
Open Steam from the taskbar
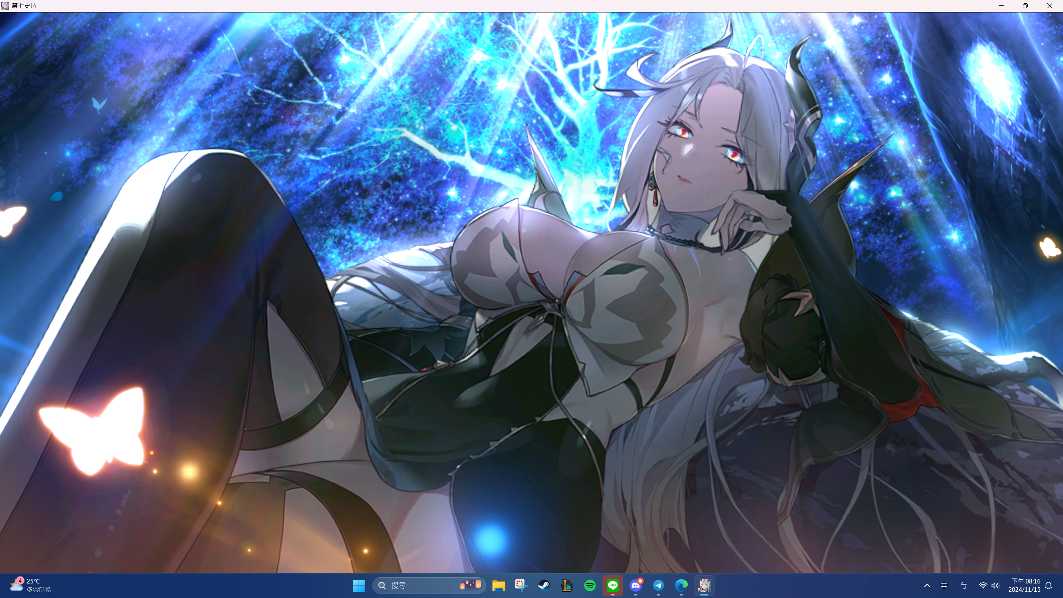coord(544,586)
